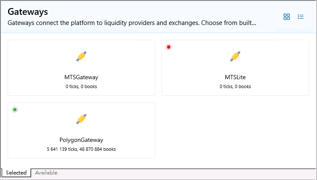Select the MTSGateway name label
Screen dimensions: 317x180
point(81,77)
